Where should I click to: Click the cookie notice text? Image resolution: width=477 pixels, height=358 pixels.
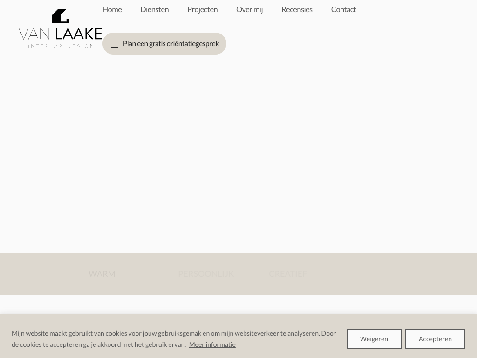(173, 333)
